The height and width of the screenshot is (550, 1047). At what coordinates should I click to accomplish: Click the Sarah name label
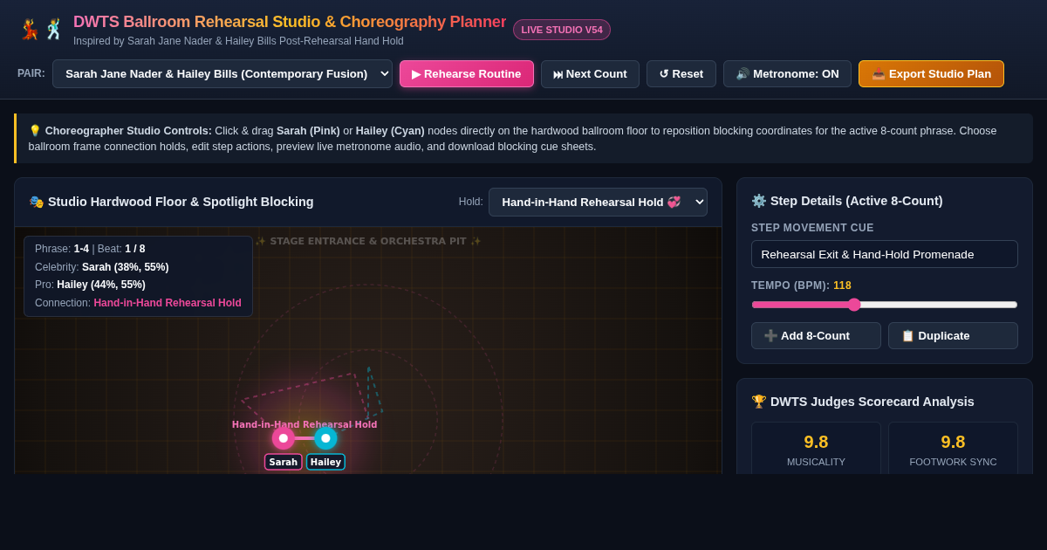(284, 462)
